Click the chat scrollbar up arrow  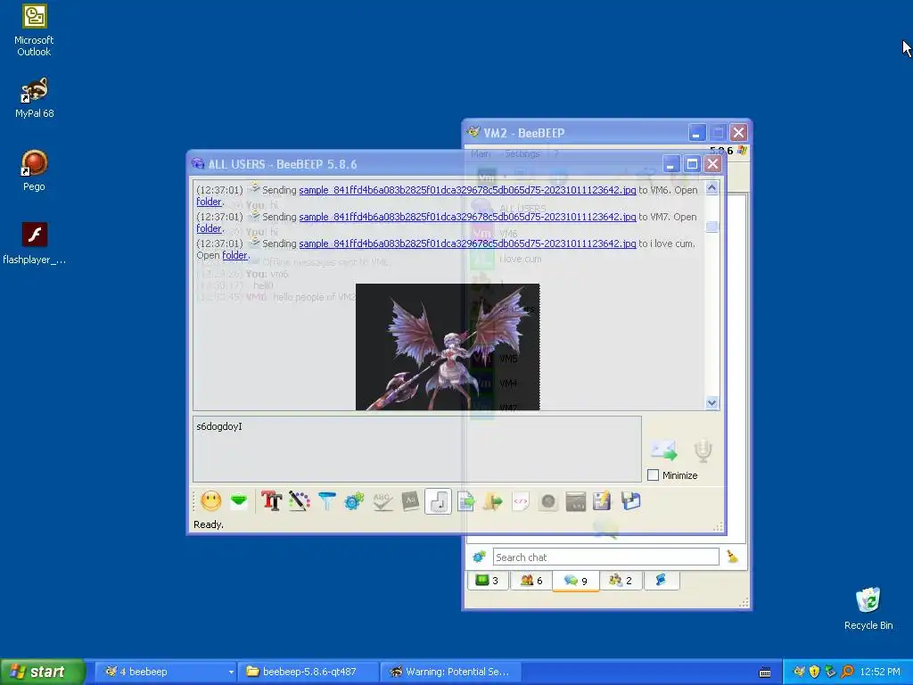[711, 187]
